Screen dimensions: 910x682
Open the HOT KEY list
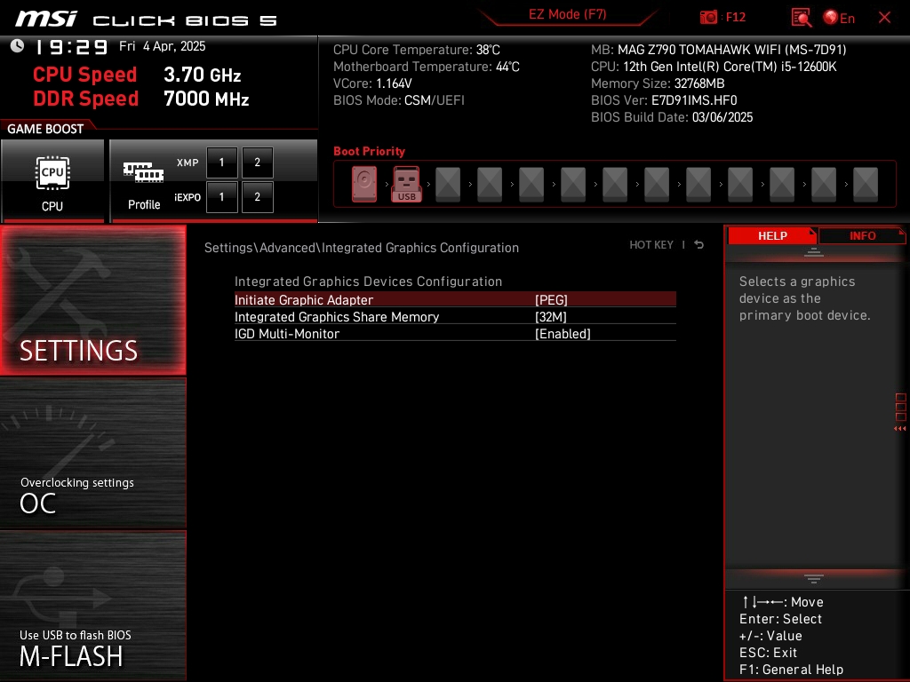pyautogui.click(x=651, y=245)
